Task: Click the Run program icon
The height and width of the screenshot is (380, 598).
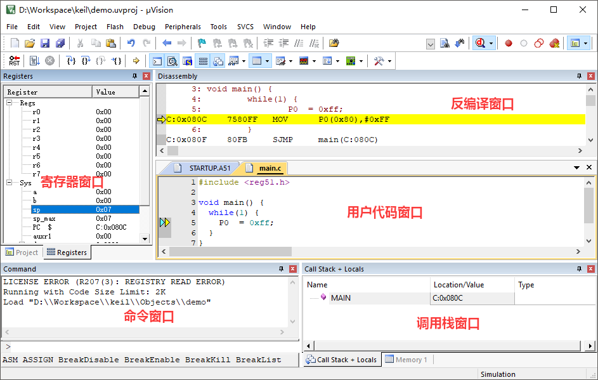Action: tap(34, 61)
